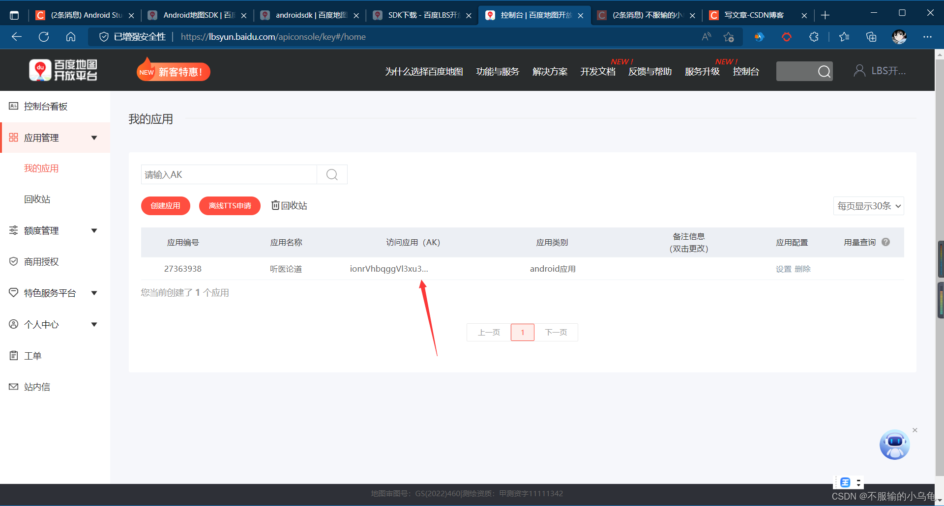
Task: Open browser extensions puzzle icon
Action: tap(814, 37)
